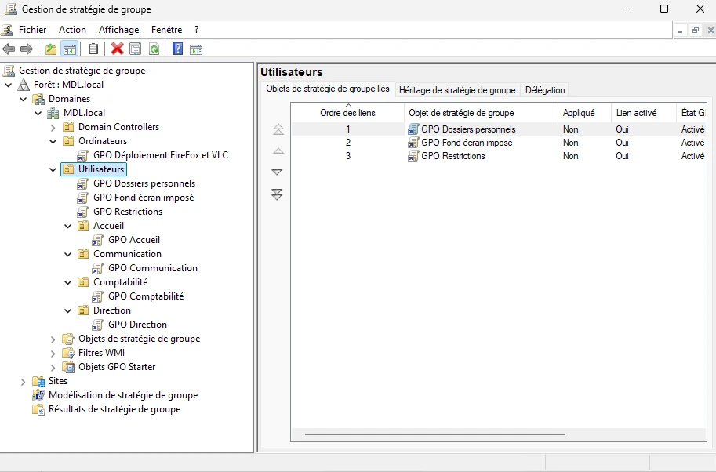Sort by Ordre des liens column header
This screenshot has width=716, height=472.
click(347, 113)
